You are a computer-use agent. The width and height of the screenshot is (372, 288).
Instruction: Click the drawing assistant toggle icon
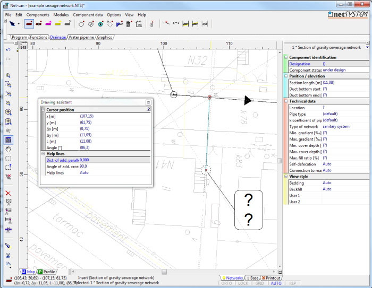(9, 140)
